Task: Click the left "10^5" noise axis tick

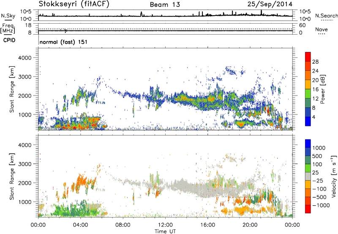Action: (x=26, y=11)
